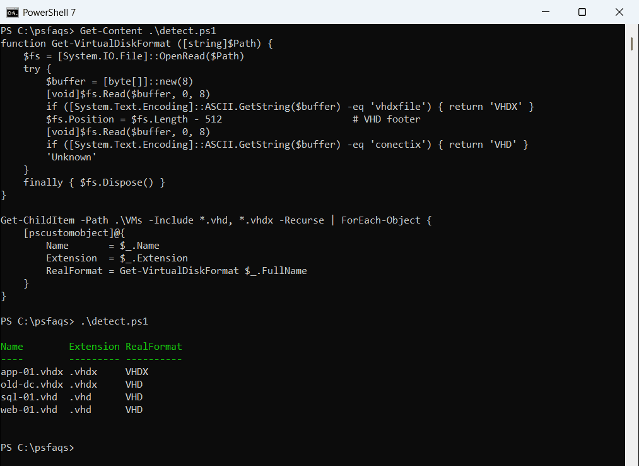The width and height of the screenshot is (639, 466).
Task: Click "return 'VHDX'" statement
Action: coord(486,107)
